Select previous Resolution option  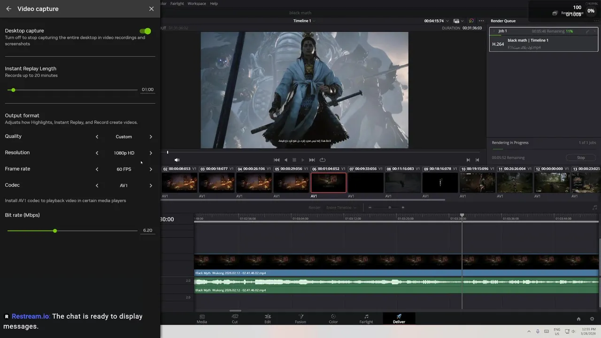click(97, 153)
